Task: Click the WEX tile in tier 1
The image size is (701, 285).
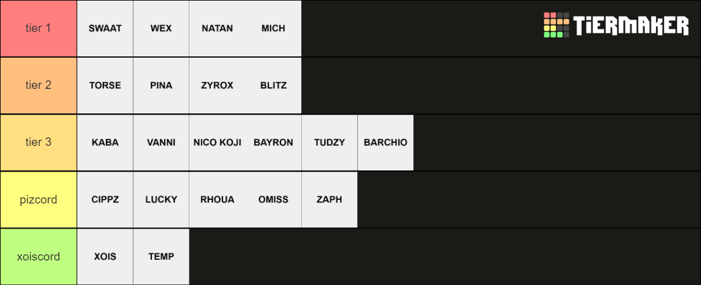Action: pyautogui.click(x=161, y=29)
